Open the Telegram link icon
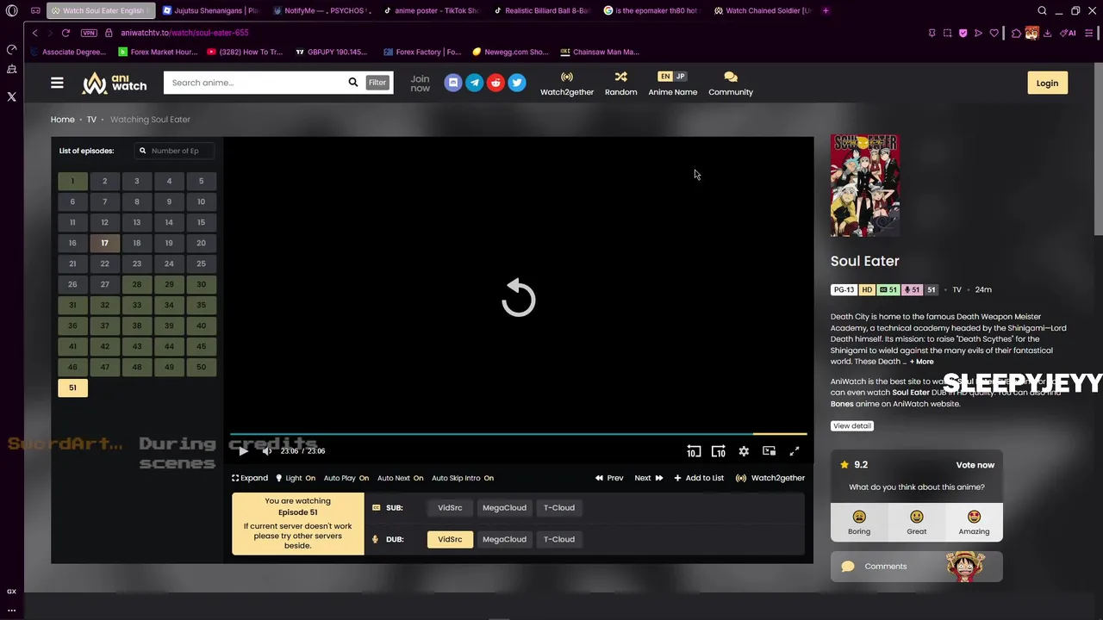The height and width of the screenshot is (620, 1103). point(474,83)
